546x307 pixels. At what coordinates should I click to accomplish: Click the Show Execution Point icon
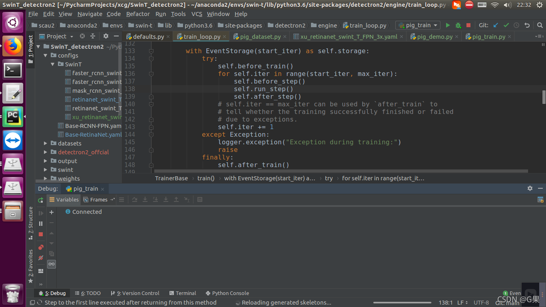point(122,199)
